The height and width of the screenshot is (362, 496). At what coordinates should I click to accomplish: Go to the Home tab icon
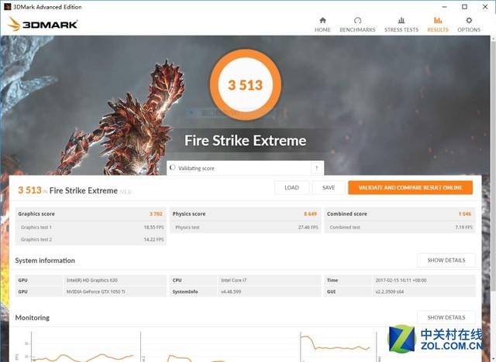[x=322, y=21]
